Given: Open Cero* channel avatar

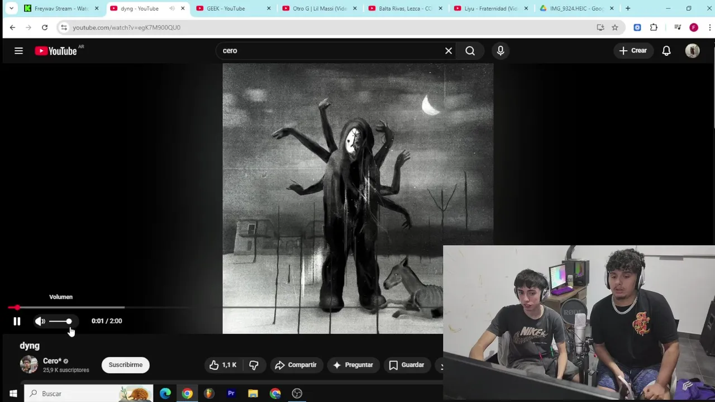Looking at the screenshot, I should pos(29,365).
